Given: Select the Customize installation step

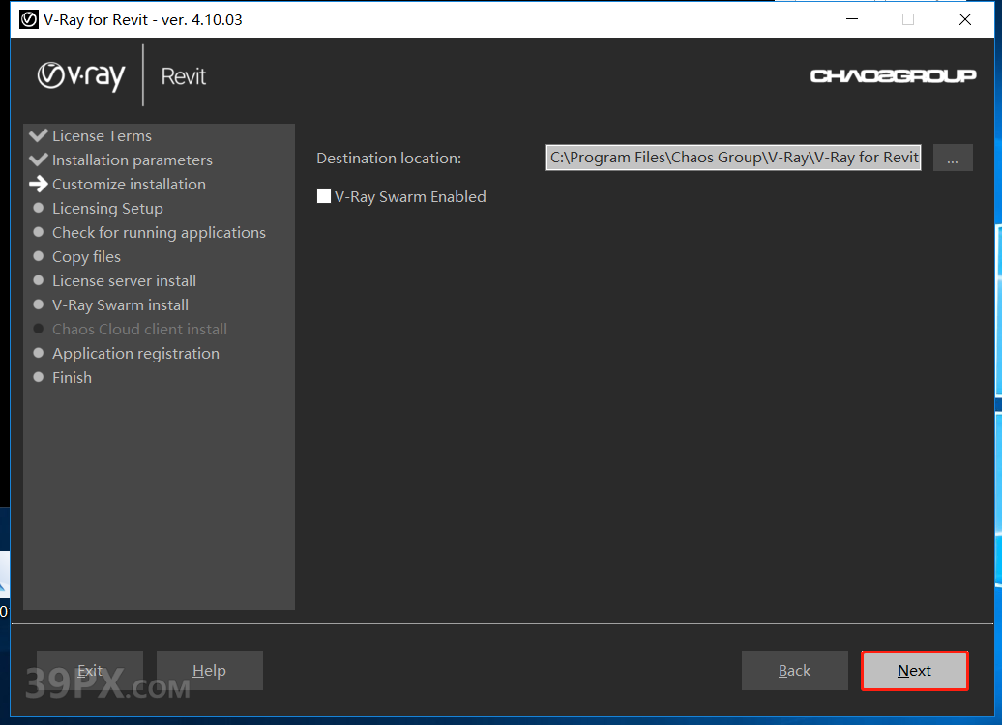Looking at the screenshot, I should pos(129,185).
